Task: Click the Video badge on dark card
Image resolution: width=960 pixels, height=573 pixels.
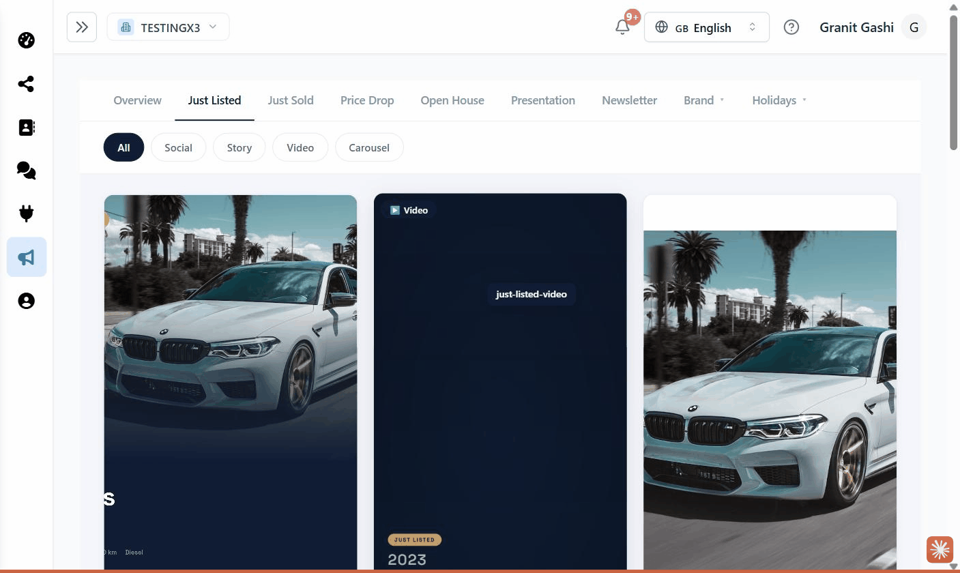Action: [409, 210]
